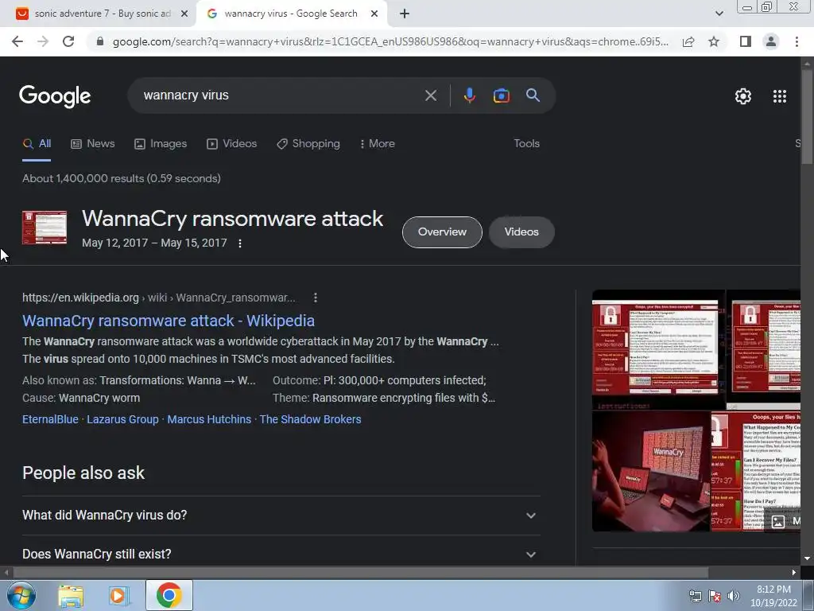Open Google quick settings gear
The image size is (814, 611).
click(743, 96)
